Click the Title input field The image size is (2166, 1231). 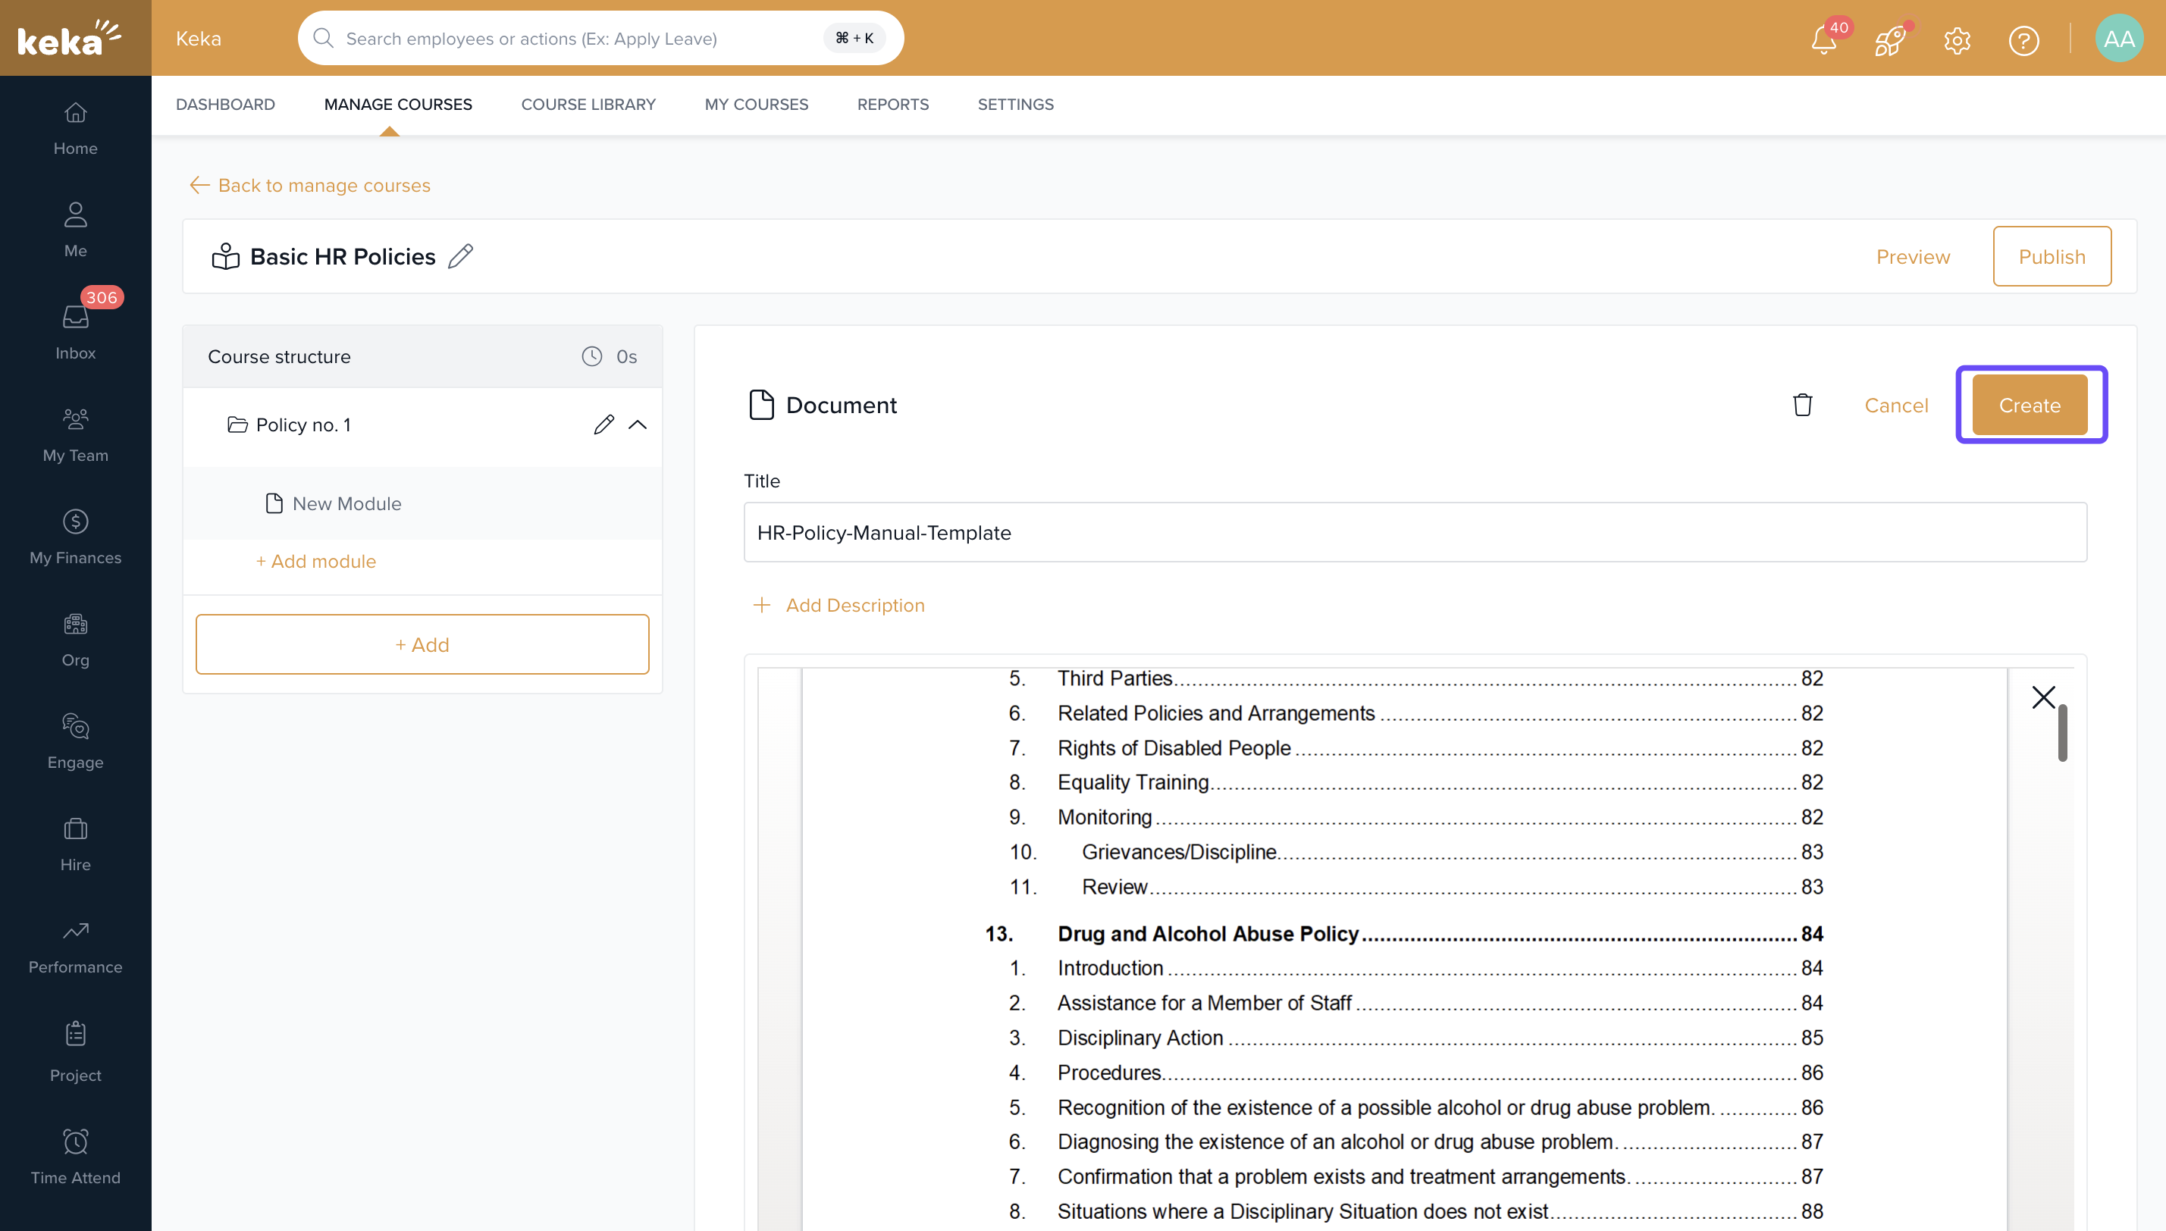tap(1415, 533)
